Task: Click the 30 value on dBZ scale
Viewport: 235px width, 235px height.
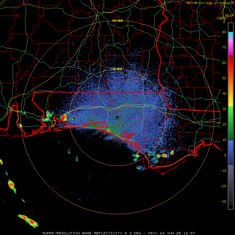Action: [x=224, y=109]
